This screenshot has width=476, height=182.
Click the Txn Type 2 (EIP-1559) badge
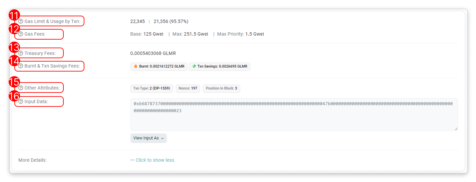pyautogui.click(x=152, y=89)
